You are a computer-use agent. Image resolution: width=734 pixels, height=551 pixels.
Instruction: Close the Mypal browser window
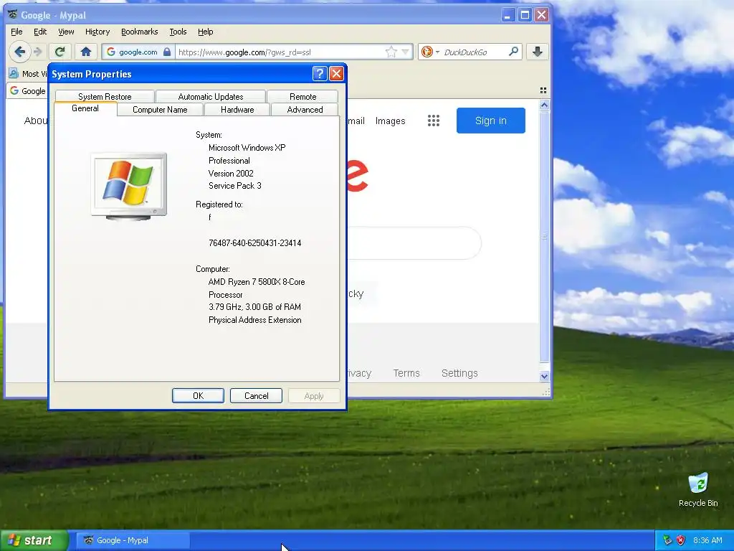542,15
